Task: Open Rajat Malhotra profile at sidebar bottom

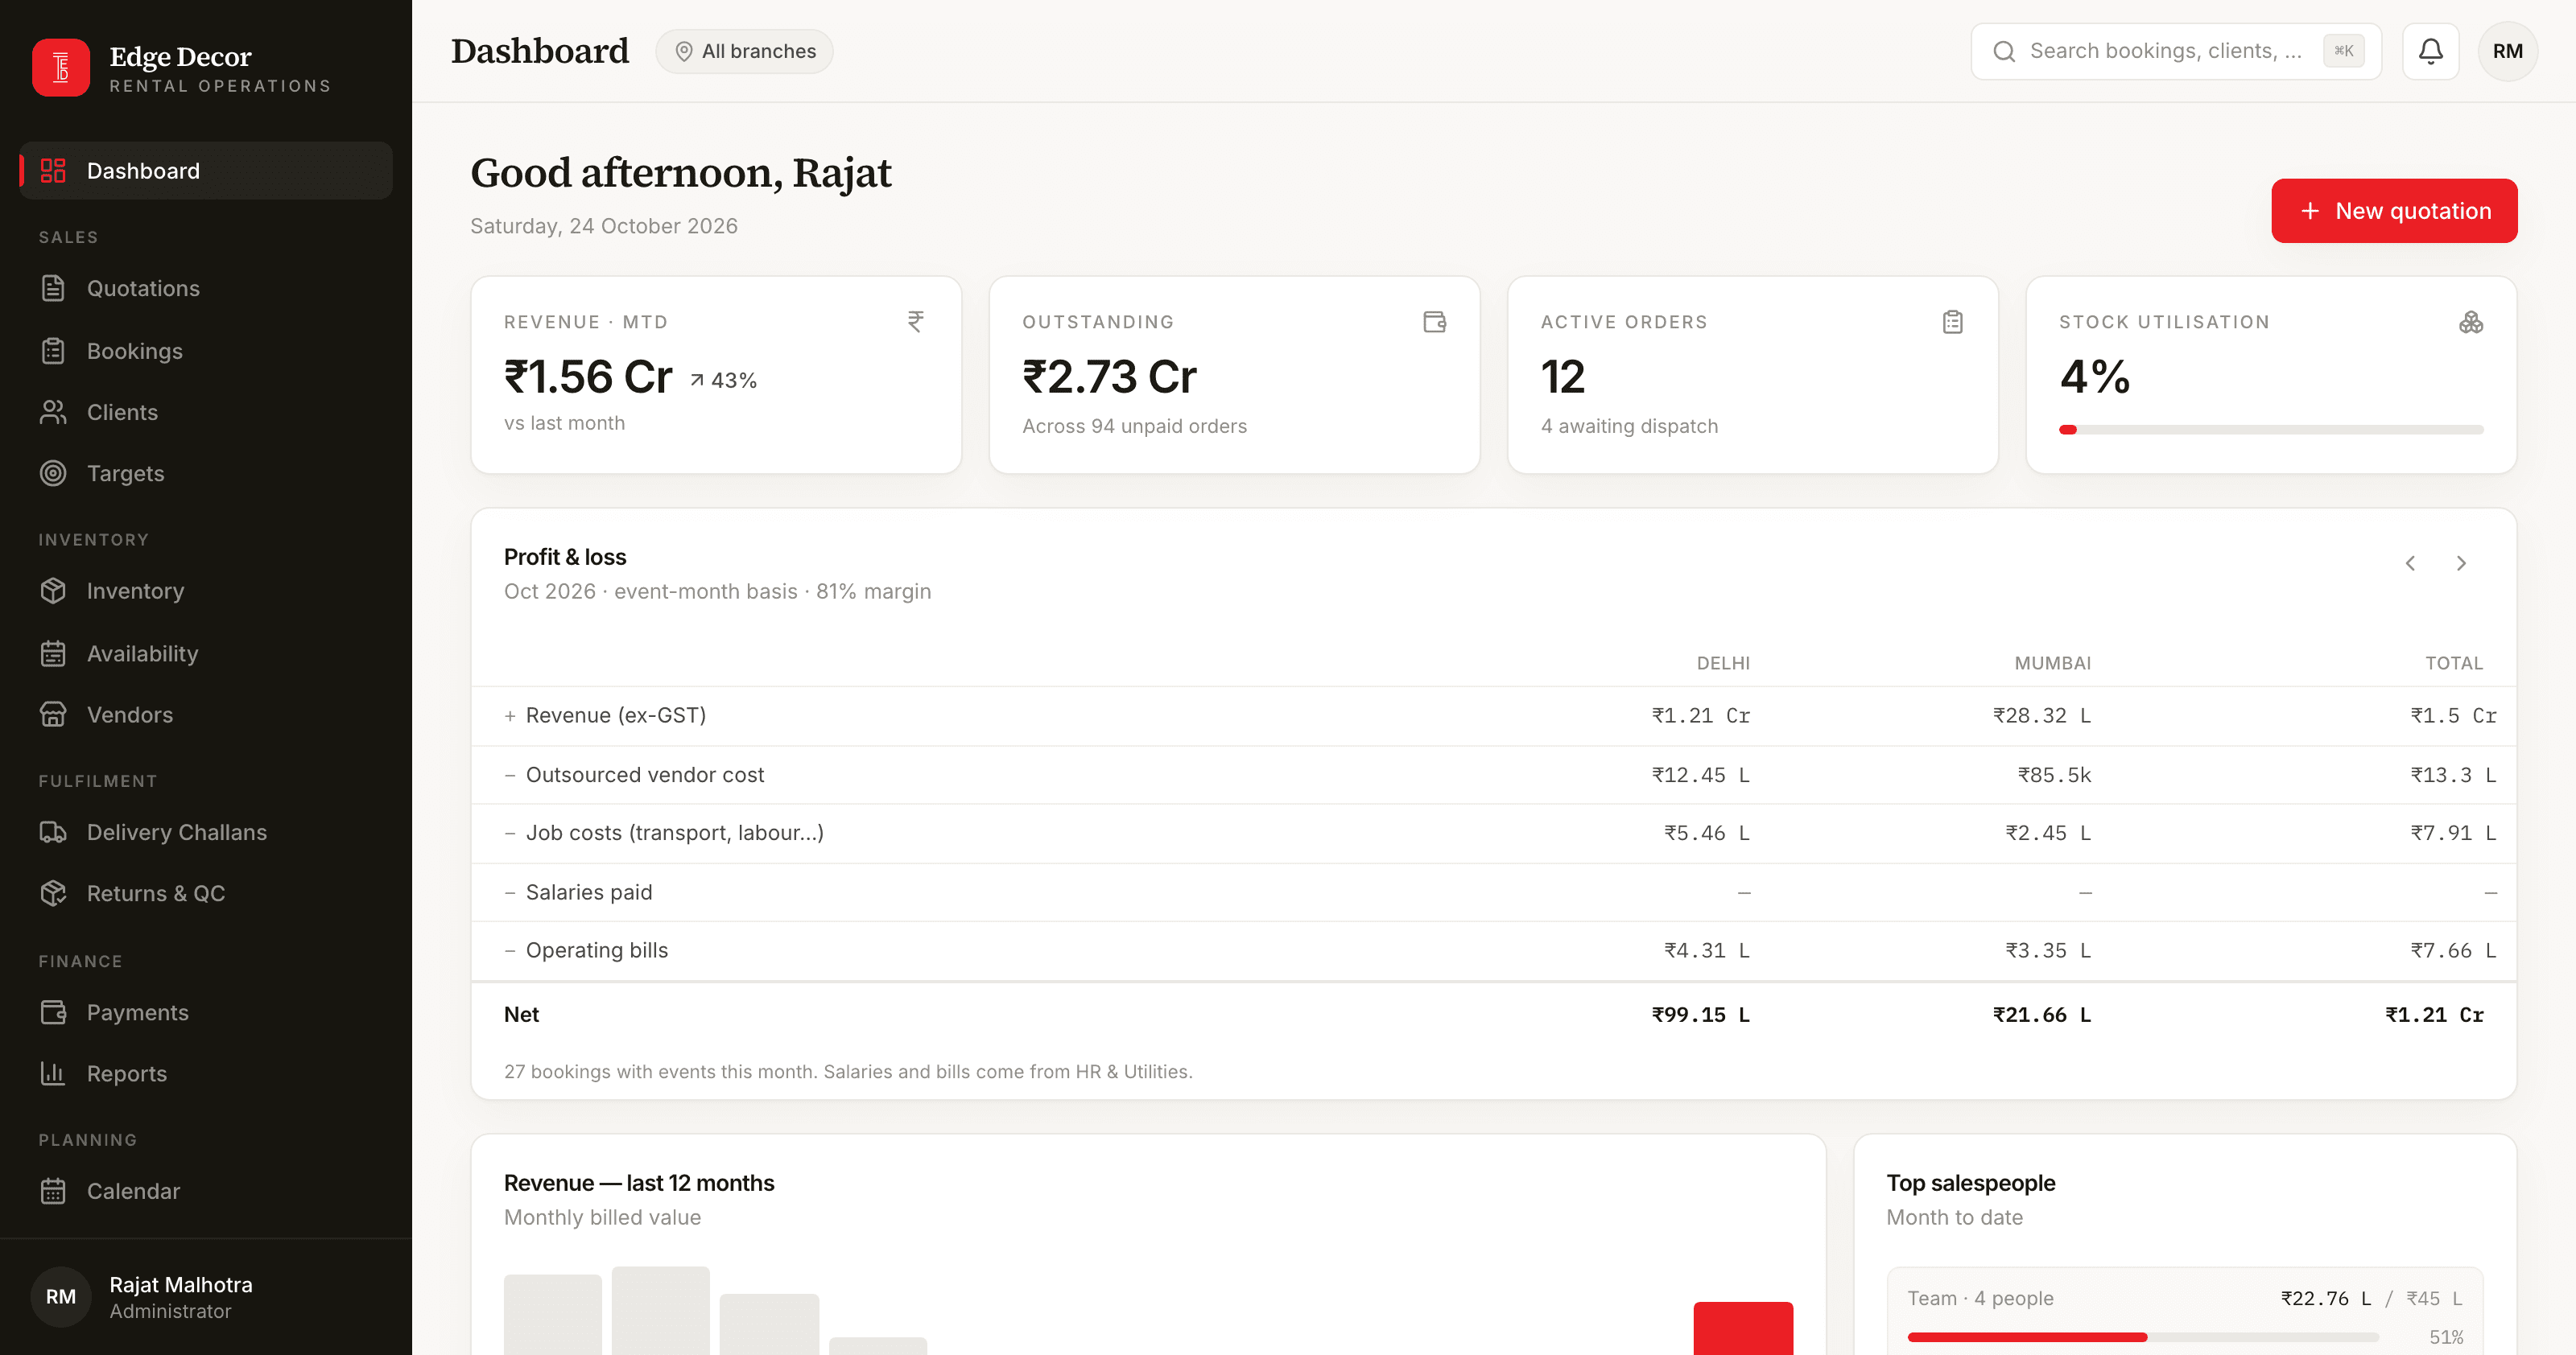Action: click(206, 1297)
